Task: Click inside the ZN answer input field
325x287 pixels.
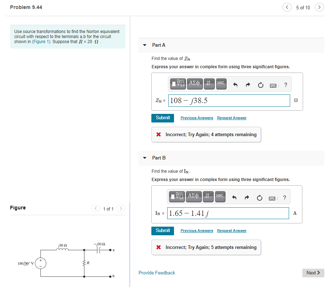Action: pos(229,101)
